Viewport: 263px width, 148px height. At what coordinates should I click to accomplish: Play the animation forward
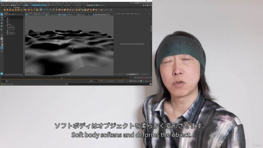[x=144, y=78]
